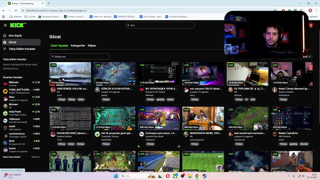Click the Videoyun avatar in the sidebar
The width and height of the screenshot is (320, 180).
point(5,120)
